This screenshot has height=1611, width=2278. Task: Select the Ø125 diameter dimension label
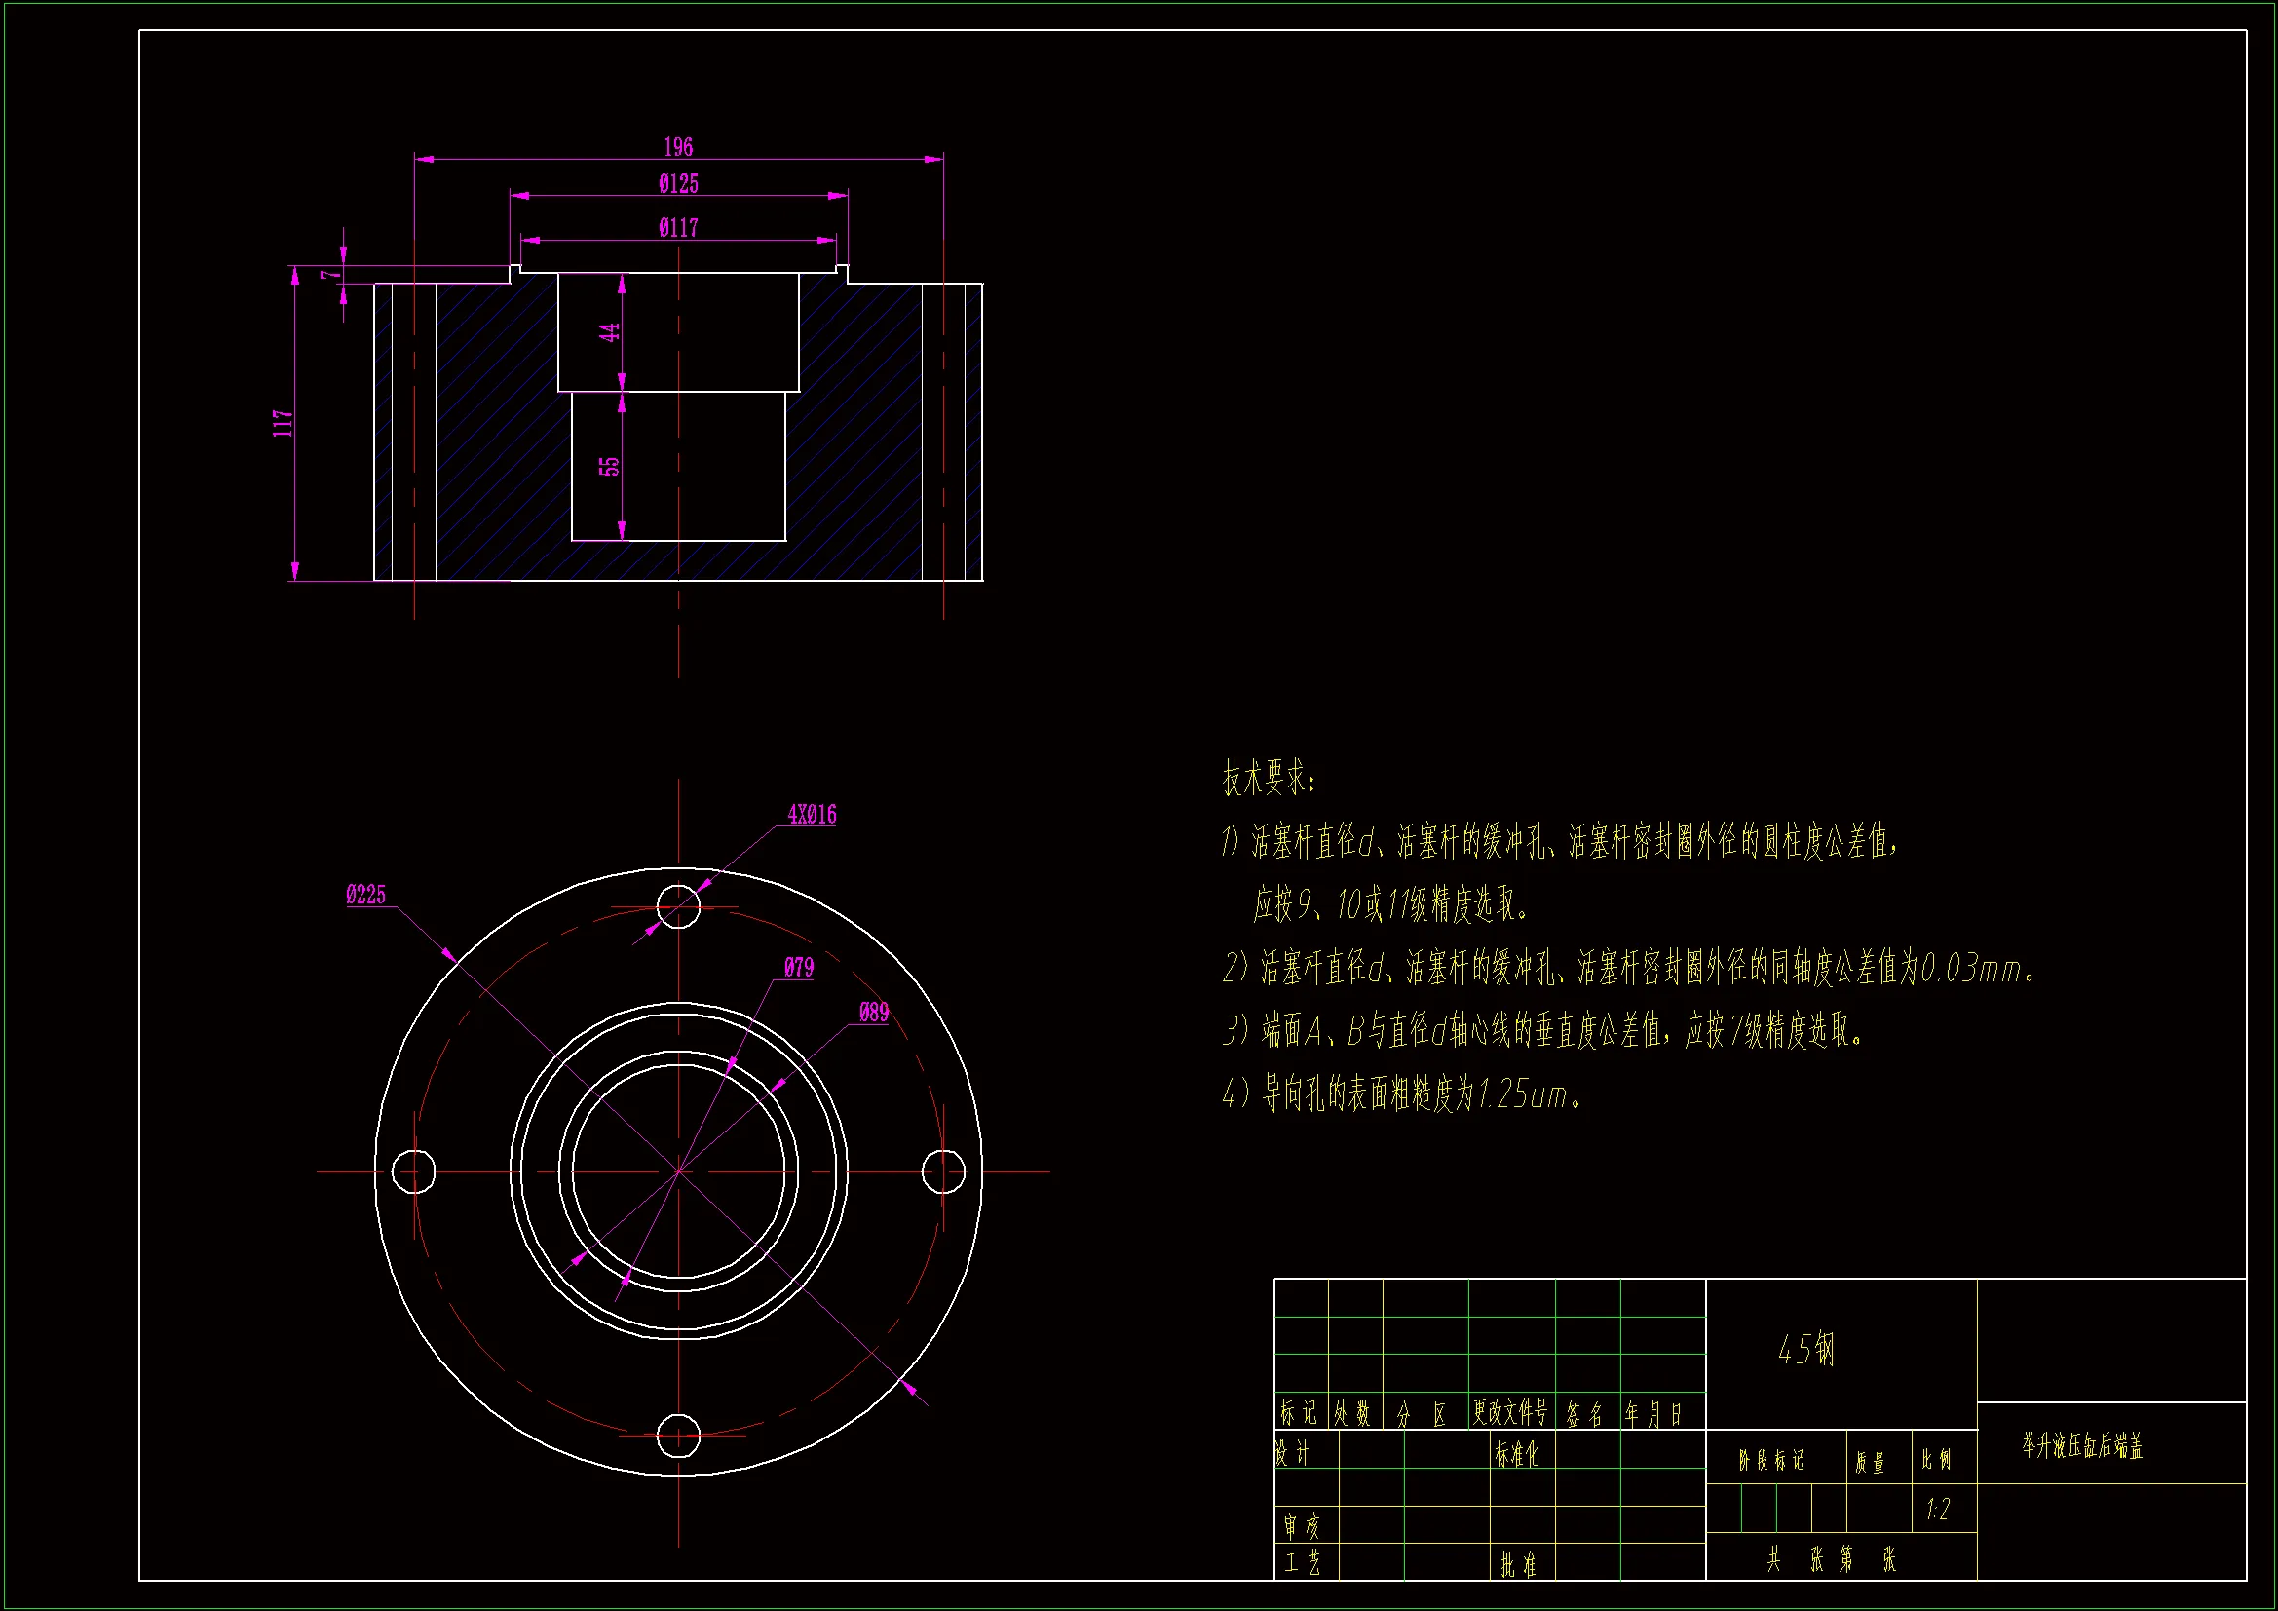tap(677, 184)
